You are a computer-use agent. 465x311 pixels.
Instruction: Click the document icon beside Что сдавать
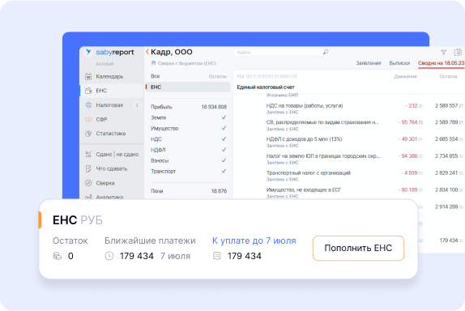88,168
